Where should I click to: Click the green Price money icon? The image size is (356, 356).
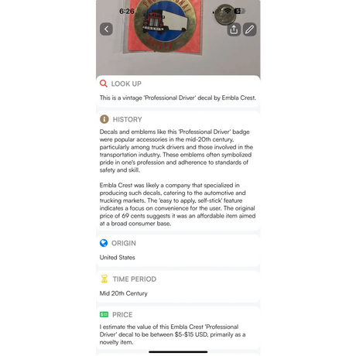pos(104,314)
